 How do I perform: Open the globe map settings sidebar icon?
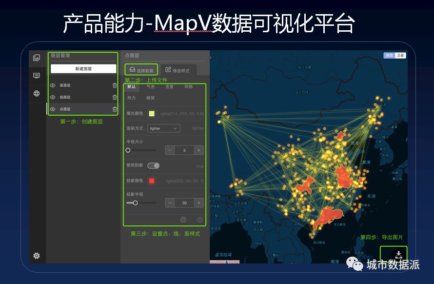point(37,93)
